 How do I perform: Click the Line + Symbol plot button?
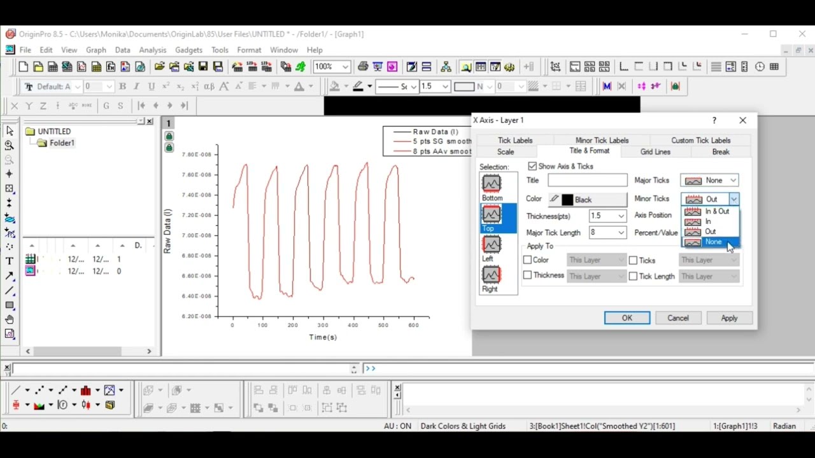pos(63,390)
